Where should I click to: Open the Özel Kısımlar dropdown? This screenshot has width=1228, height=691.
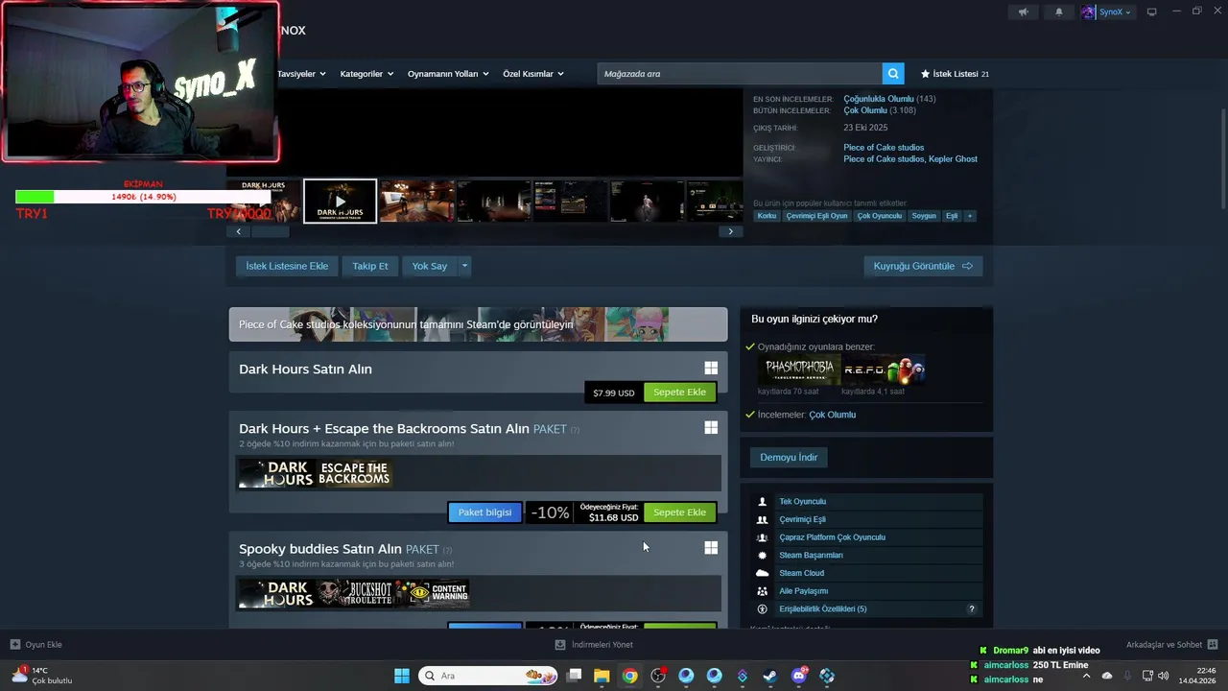tap(533, 74)
